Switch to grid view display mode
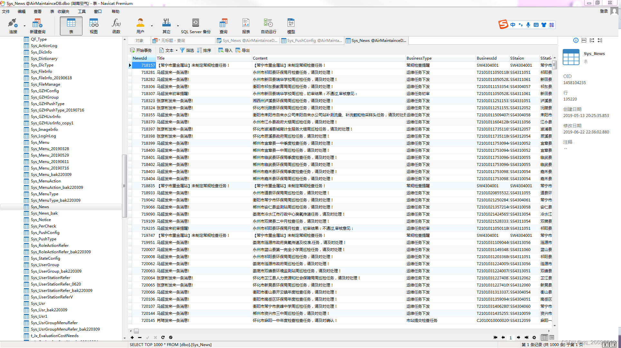Image resolution: width=621 pixels, height=348 pixels. point(544,337)
